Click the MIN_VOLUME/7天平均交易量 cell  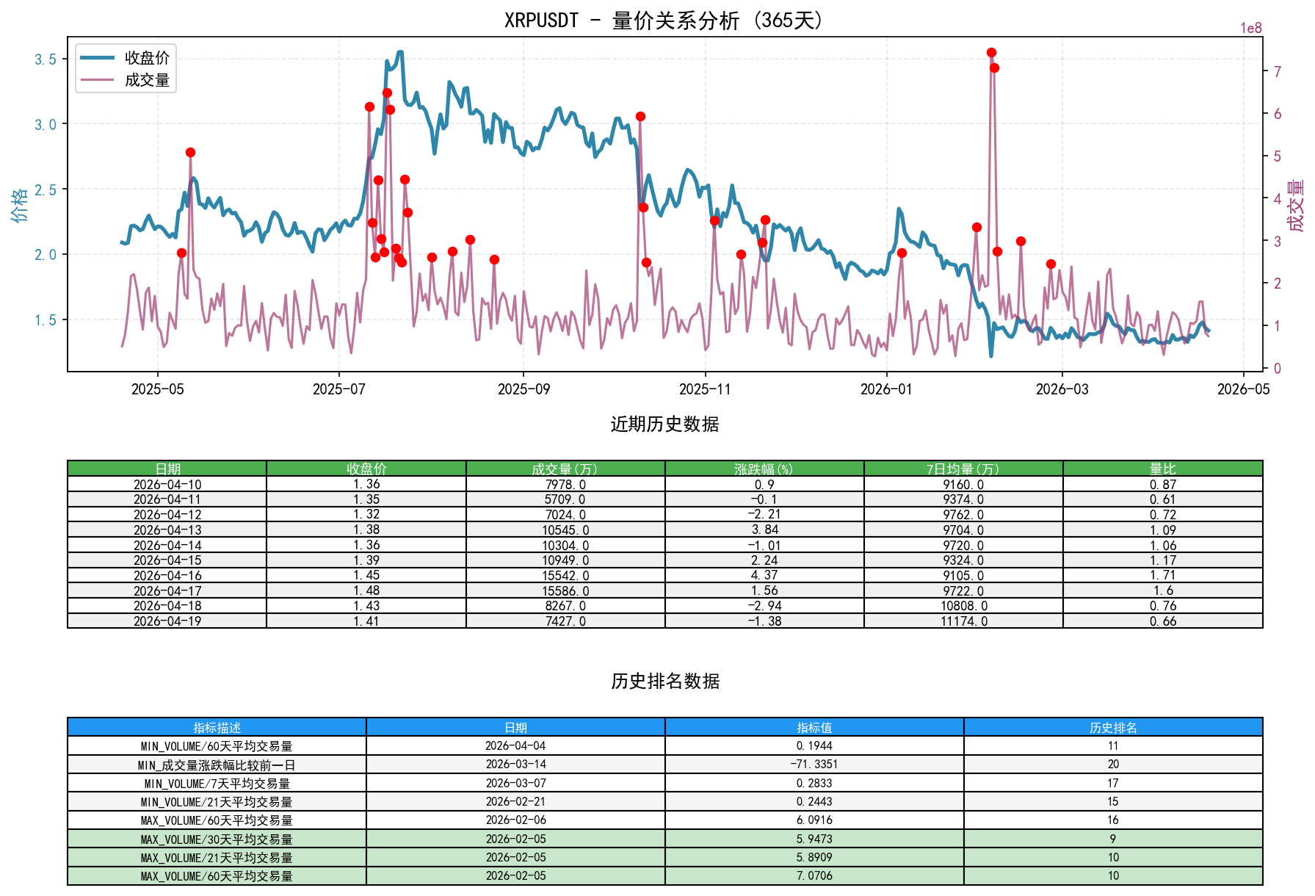pos(217,783)
